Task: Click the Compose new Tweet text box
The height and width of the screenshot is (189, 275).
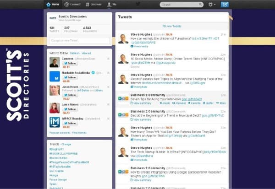Action: click(79, 41)
